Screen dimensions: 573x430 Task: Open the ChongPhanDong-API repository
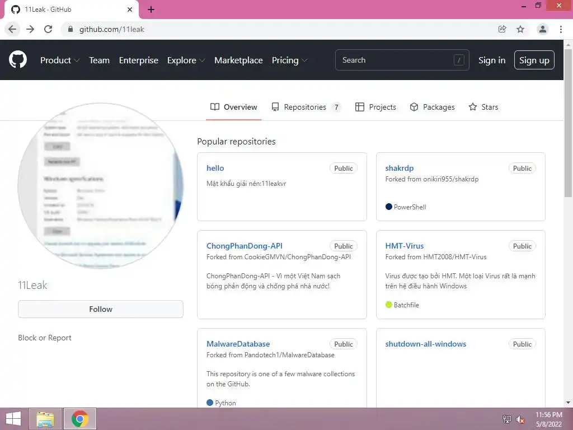coord(244,246)
